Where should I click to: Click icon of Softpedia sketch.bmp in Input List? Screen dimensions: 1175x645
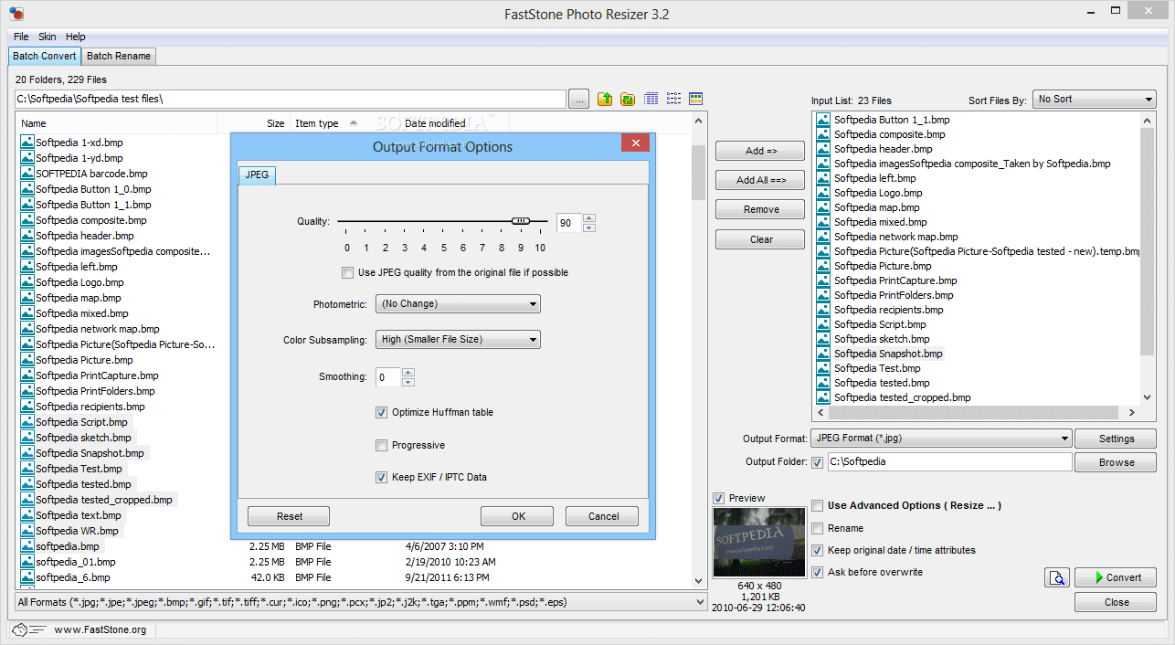(x=823, y=339)
